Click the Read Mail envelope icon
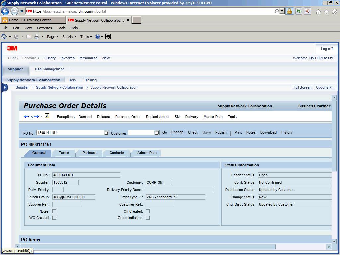Screen dimensions: 340x255 (29, 37)
